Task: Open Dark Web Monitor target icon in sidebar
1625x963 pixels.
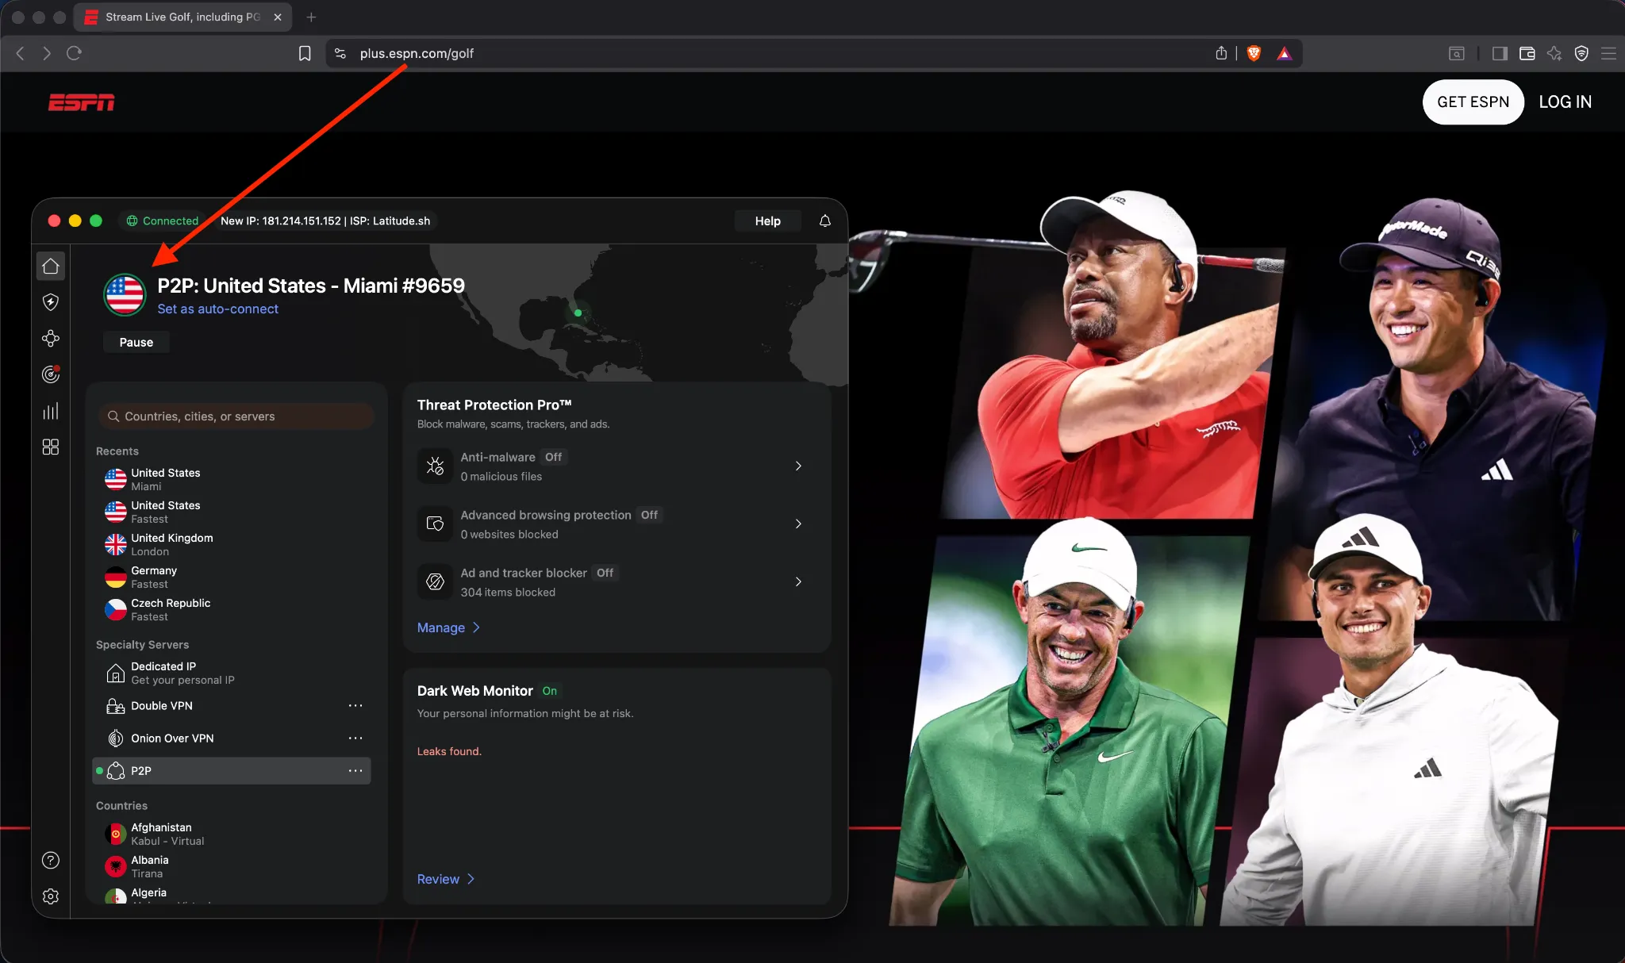Action: coord(51,374)
